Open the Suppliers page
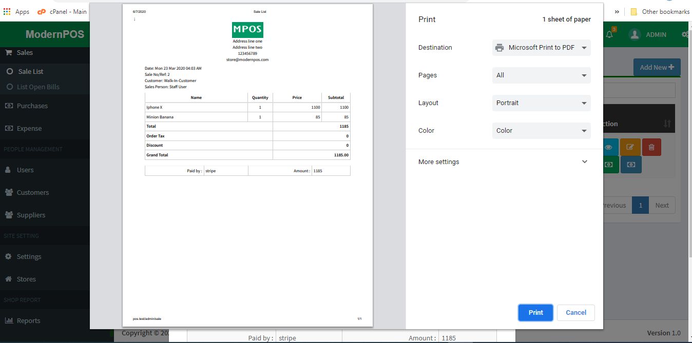The height and width of the screenshot is (343, 692). point(31,215)
